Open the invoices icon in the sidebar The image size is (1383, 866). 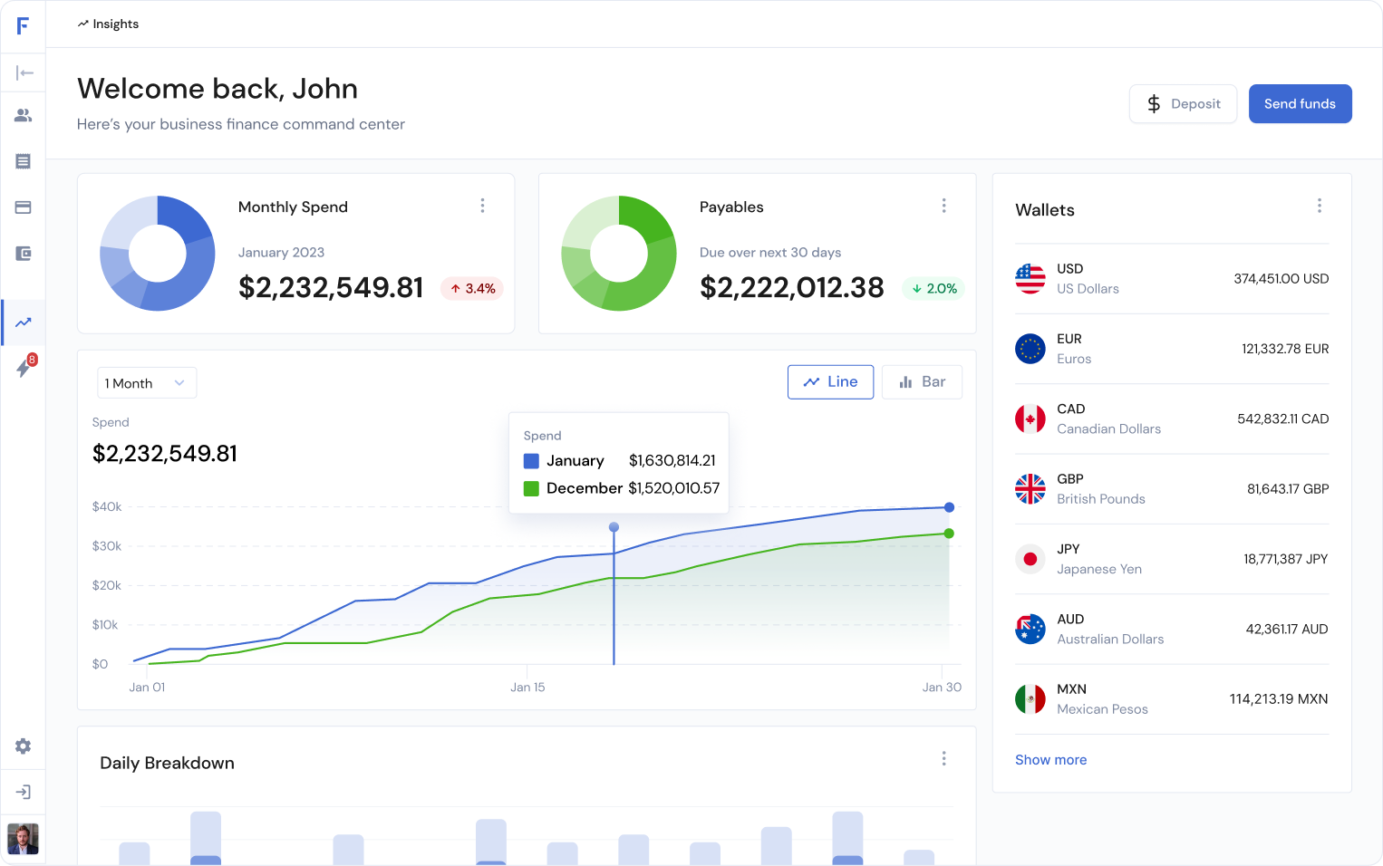click(x=23, y=161)
